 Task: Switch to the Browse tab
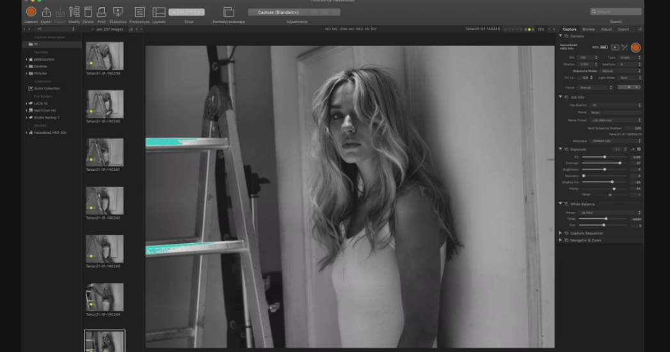coord(588,29)
